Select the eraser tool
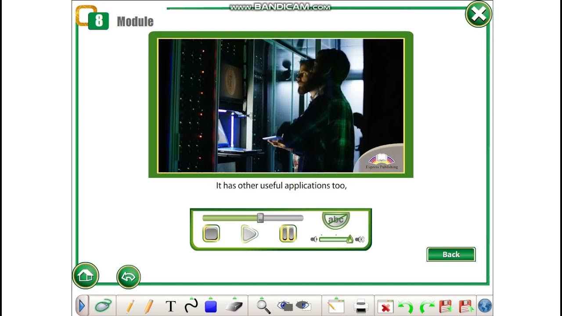The image size is (562, 316). (234, 305)
